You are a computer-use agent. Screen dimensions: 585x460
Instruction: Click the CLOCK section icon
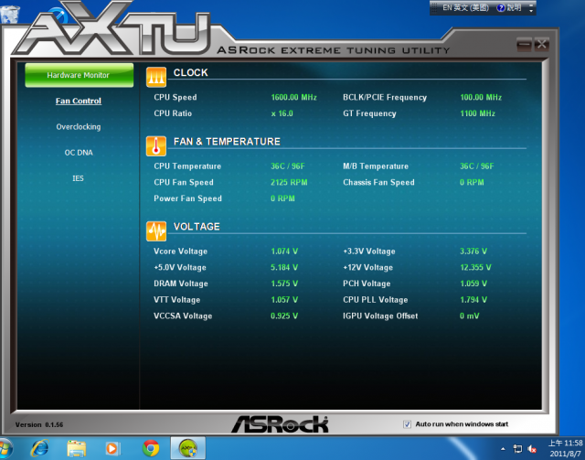[x=156, y=77]
